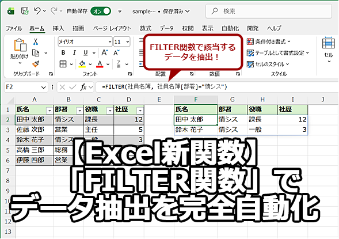Expand the 貼り付け options arrow
The width and height of the screenshot is (339, 239).
[x=20, y=63]
